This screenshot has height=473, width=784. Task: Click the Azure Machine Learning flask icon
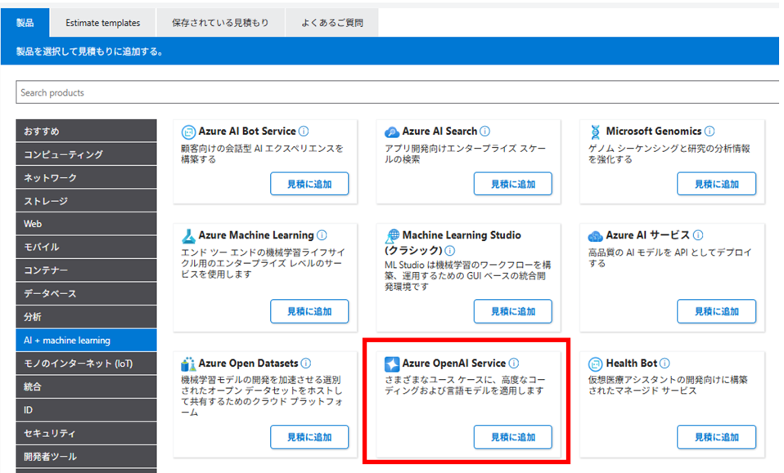click(188, 235)
